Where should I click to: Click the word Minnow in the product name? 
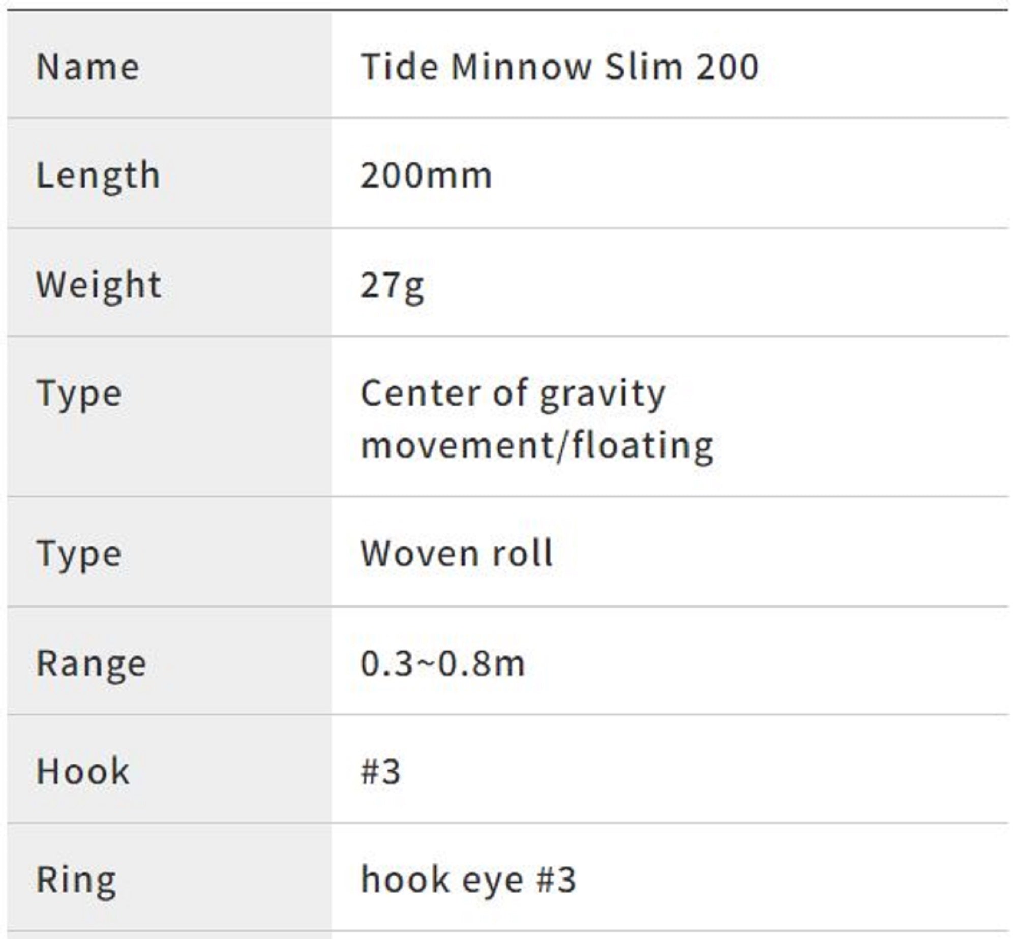pos(521,67)
